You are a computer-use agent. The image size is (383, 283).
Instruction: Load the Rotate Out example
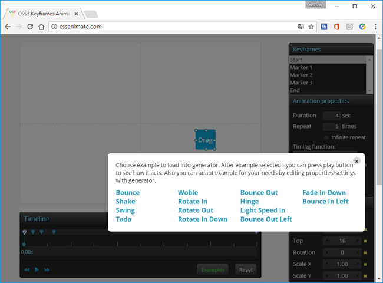tap(196, 210)
